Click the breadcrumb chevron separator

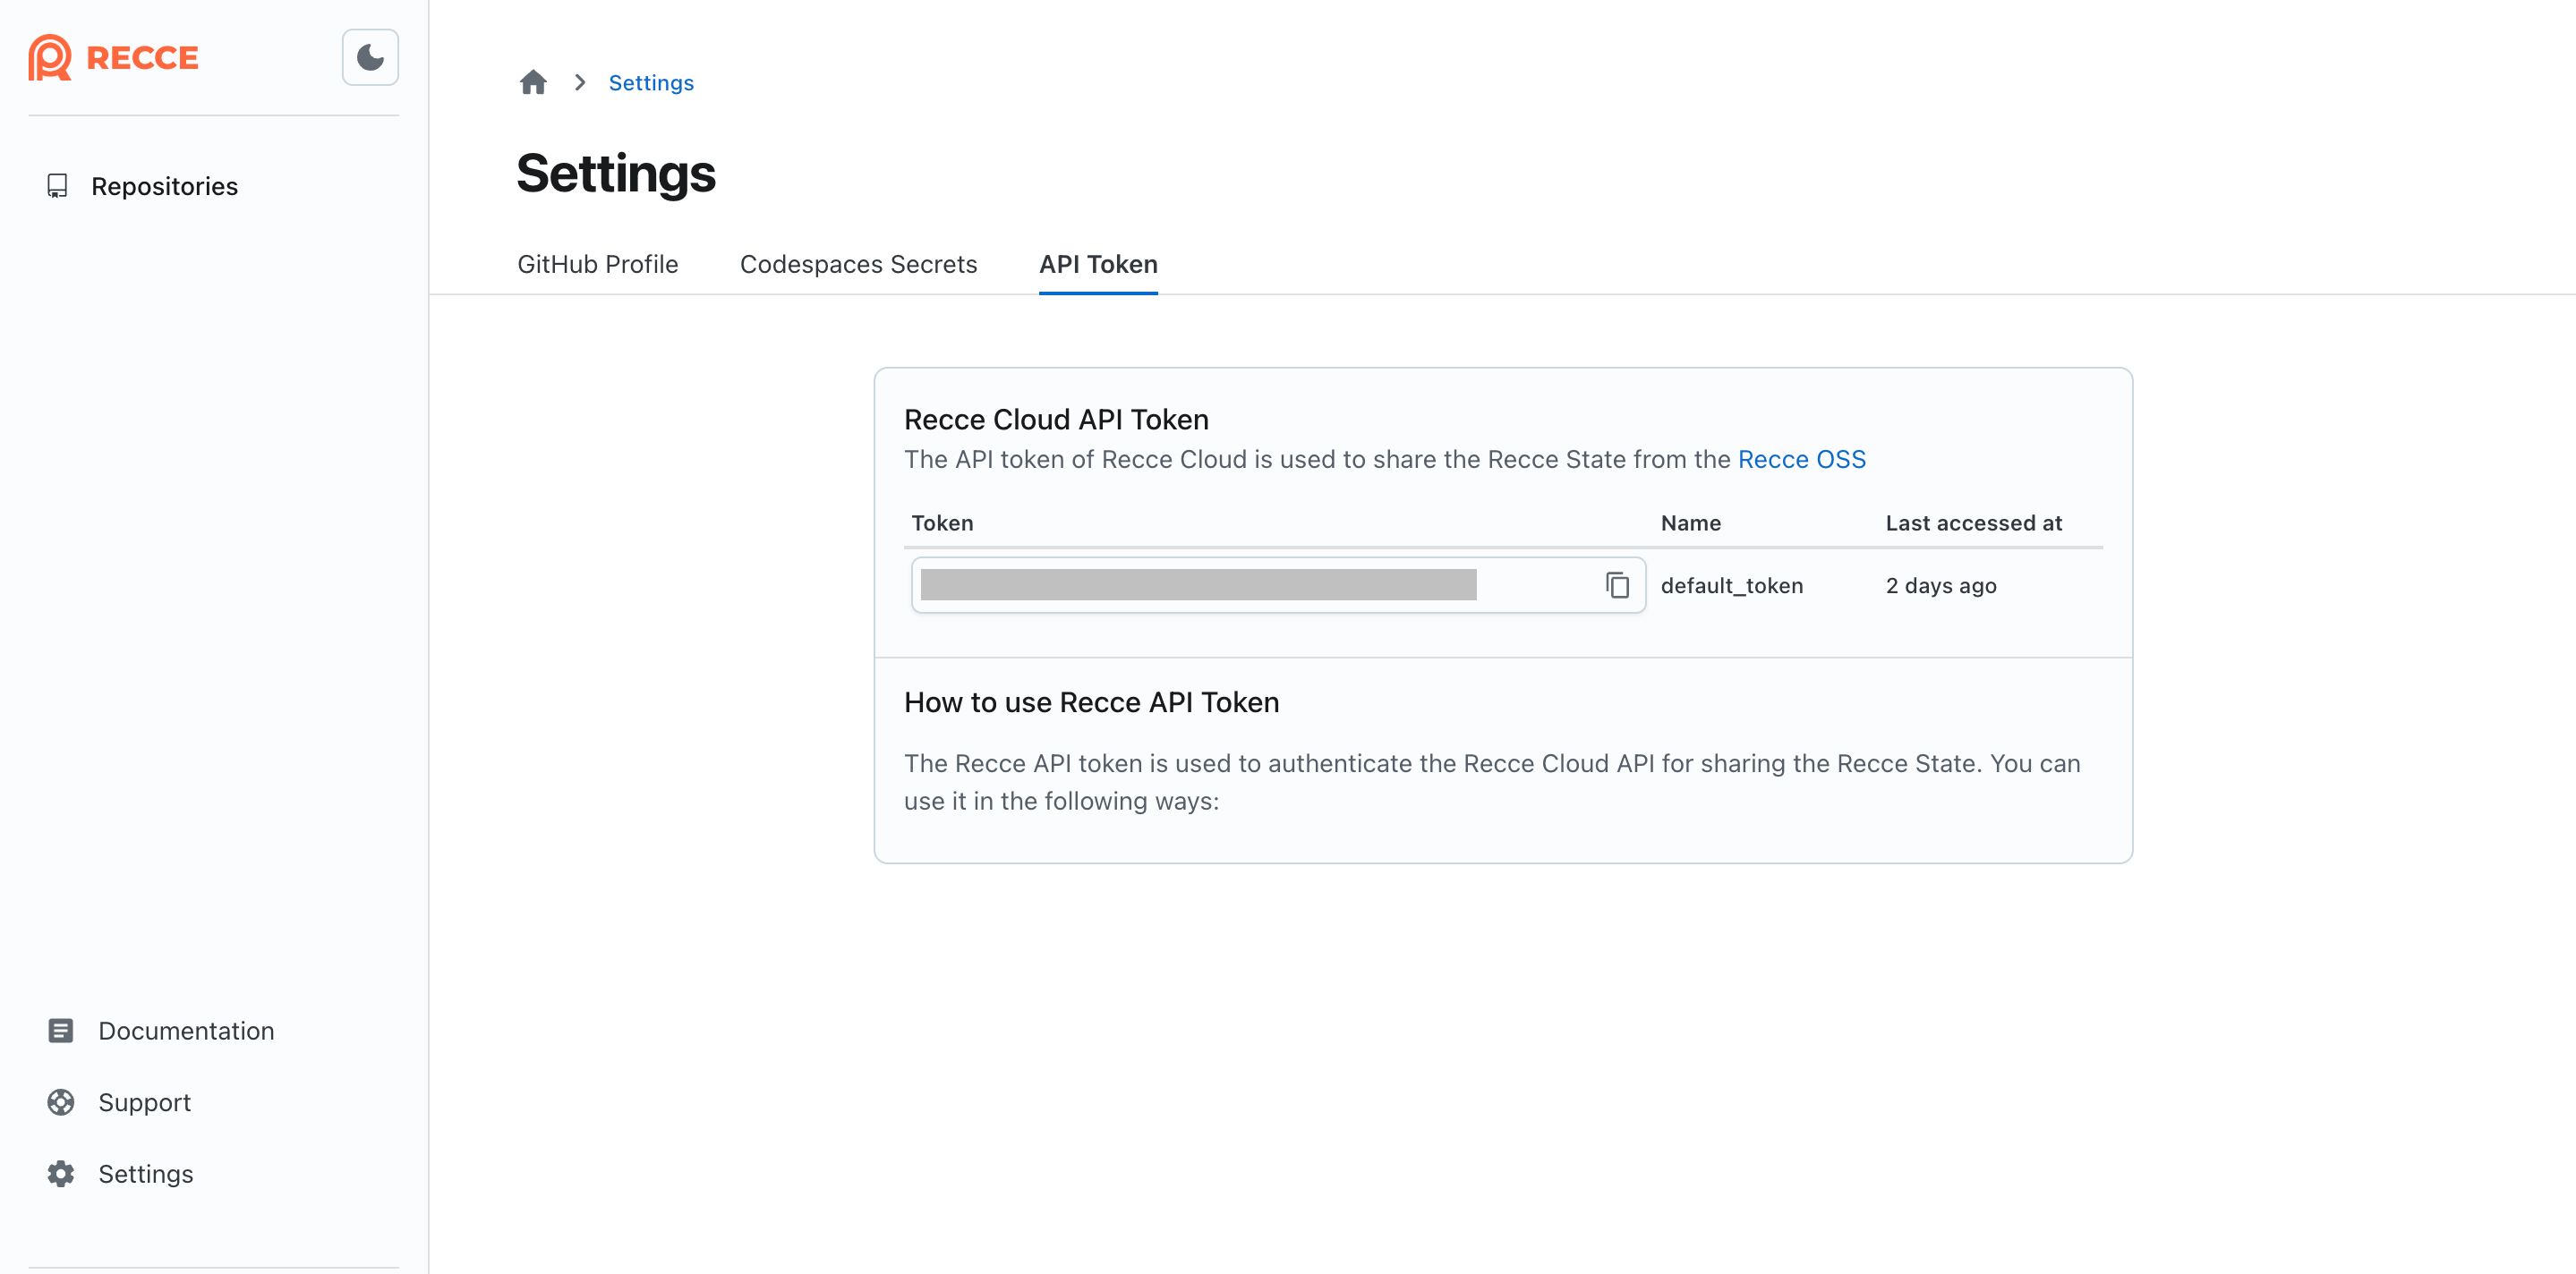(x=580, y=82)
